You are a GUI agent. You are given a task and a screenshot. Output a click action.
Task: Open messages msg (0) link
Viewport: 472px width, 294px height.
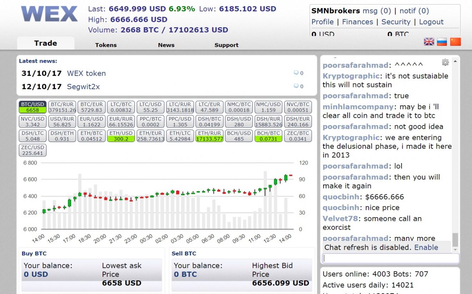tap(377, 11)
